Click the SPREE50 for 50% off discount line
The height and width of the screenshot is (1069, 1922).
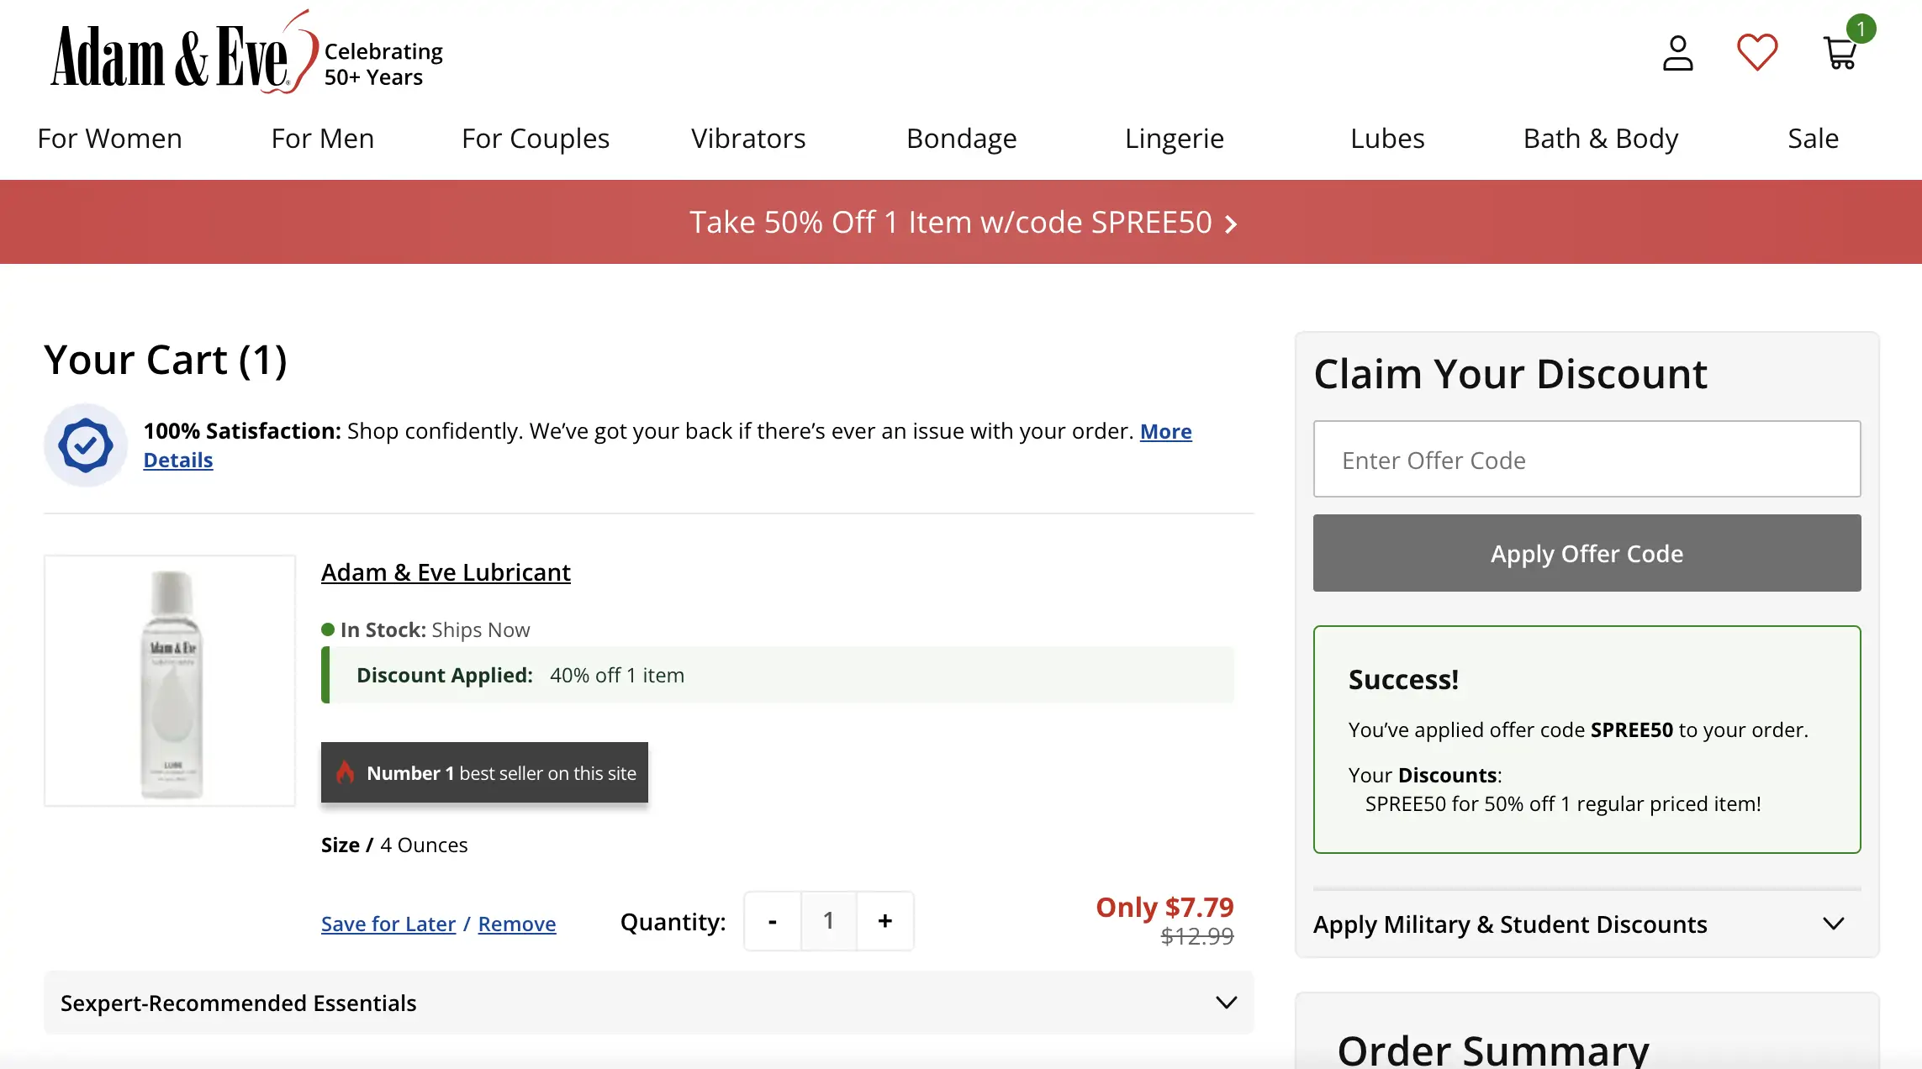1563,803
